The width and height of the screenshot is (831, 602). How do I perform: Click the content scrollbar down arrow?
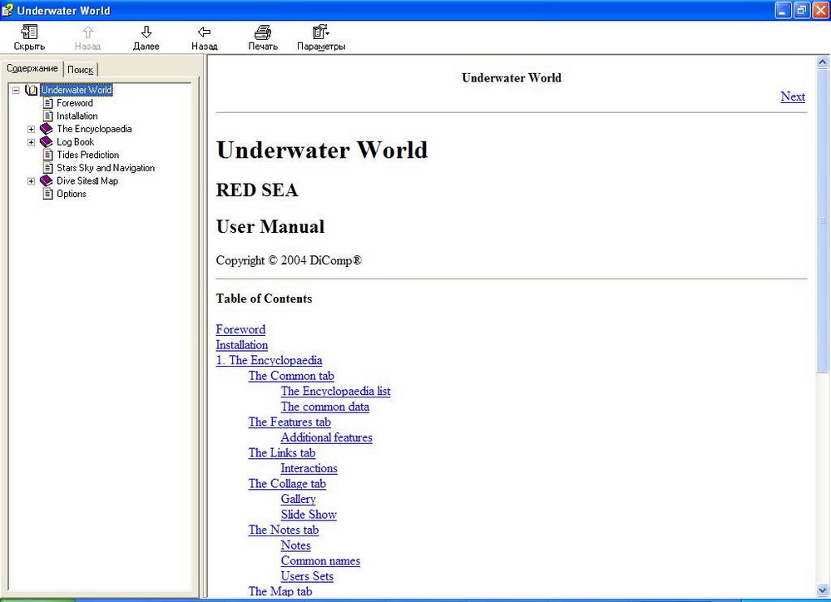click(822, 590)
